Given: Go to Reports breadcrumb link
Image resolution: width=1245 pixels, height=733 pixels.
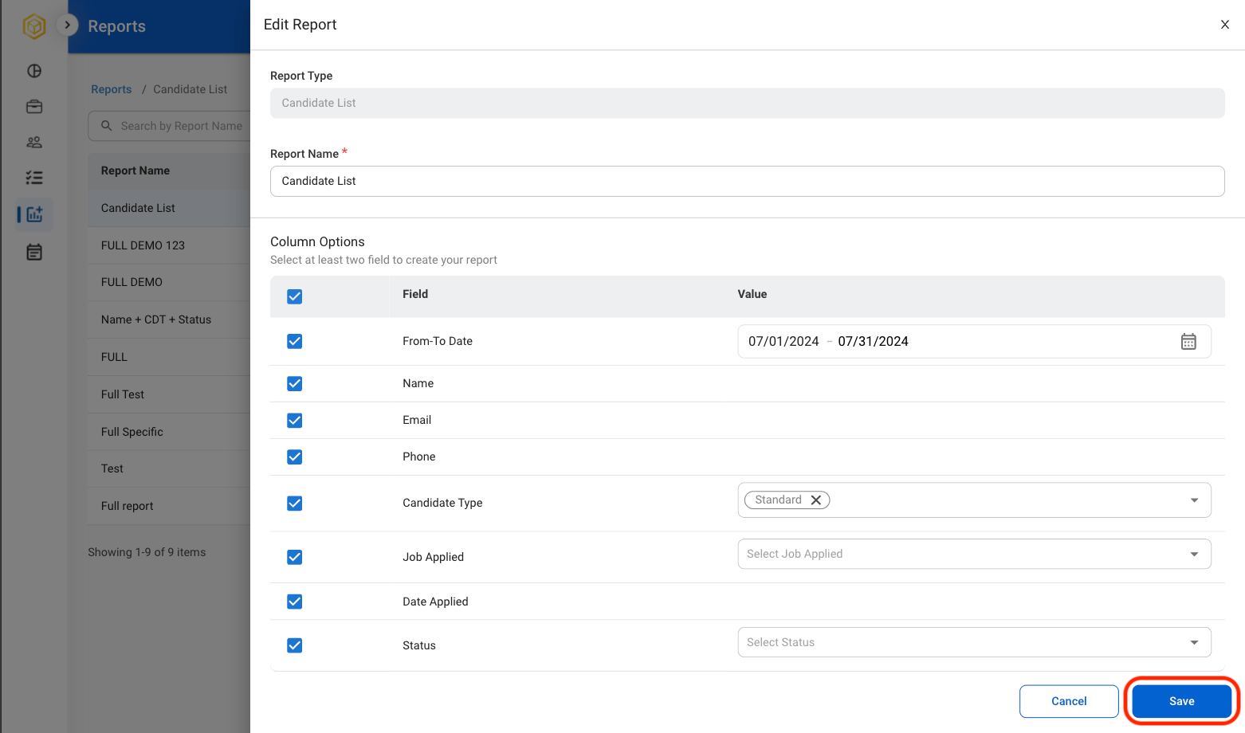Looking at the screenshot, I should click(x=112, y=89).
